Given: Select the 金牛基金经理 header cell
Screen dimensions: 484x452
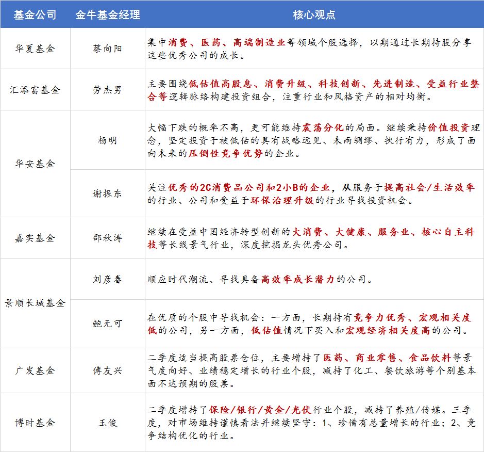Looking at the screenshot, I should pyautogui.click(x=108, y=14).
